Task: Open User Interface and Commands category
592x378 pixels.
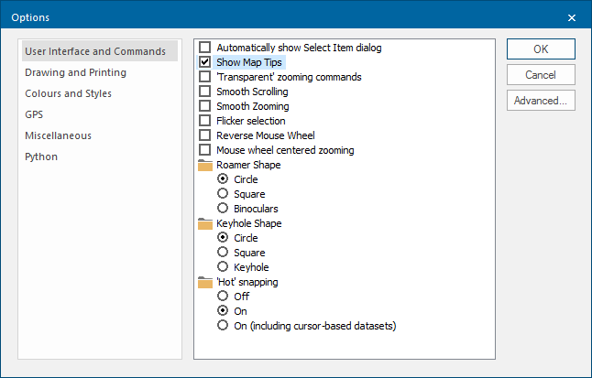Action: click(x=100, y=51)
